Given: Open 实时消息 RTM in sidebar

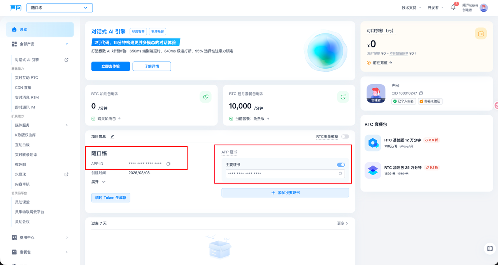Looking at the screenshot, I should pos(27,98).
